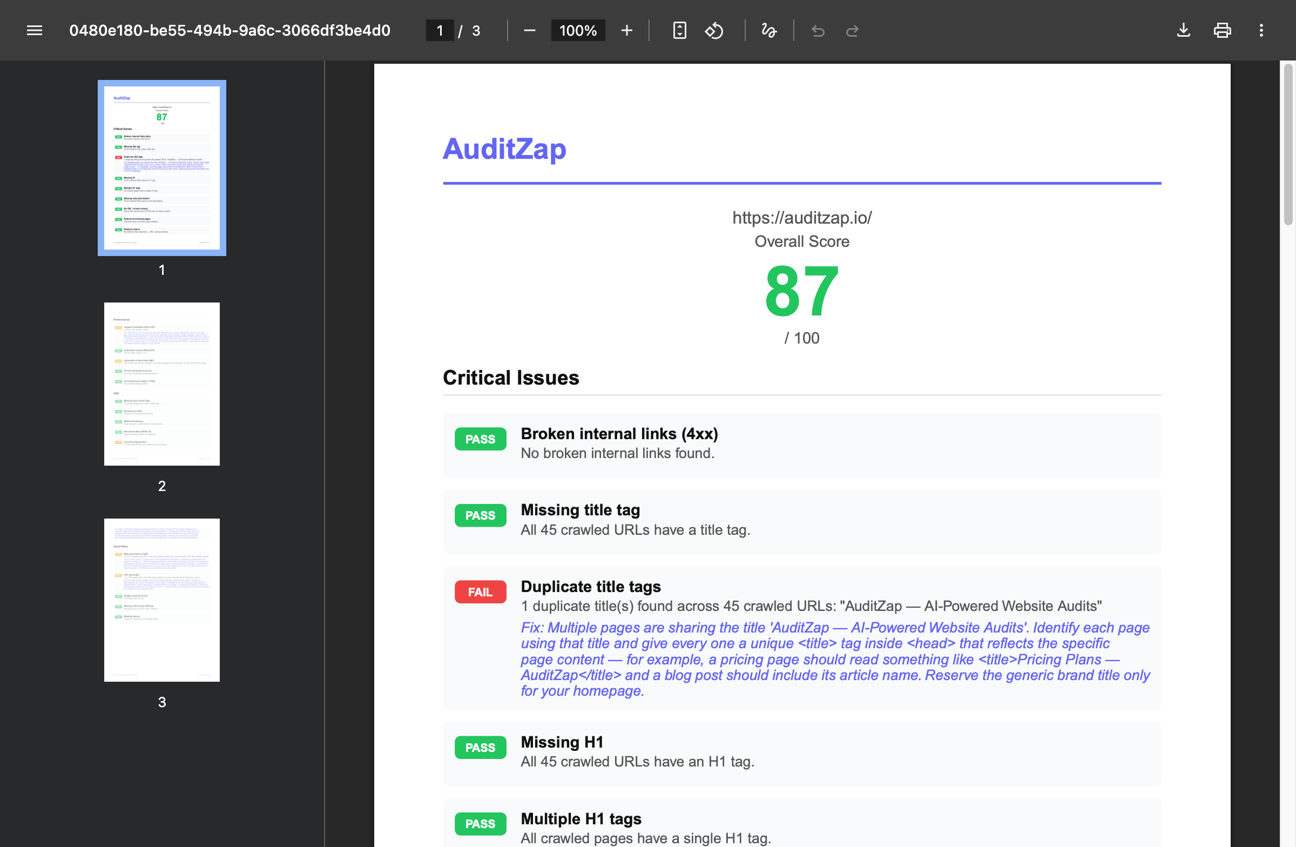This screenshot has width=1296, height=847.
Task: Zoom out with the minus icon
Action: (x=529, y=30)
